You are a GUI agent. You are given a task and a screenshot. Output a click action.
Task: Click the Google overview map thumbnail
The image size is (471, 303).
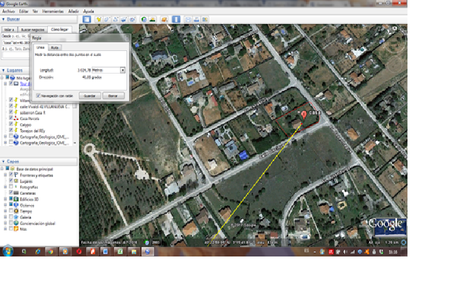point(391,228)
